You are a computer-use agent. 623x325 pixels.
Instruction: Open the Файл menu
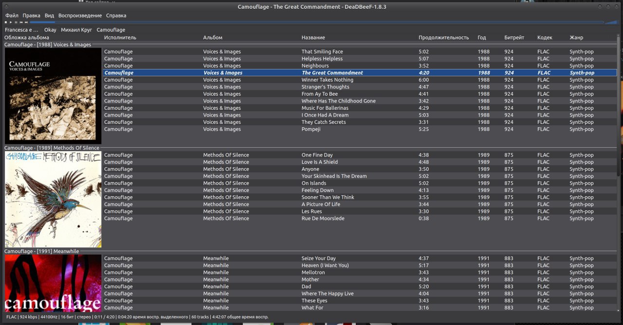coord(12,16)
